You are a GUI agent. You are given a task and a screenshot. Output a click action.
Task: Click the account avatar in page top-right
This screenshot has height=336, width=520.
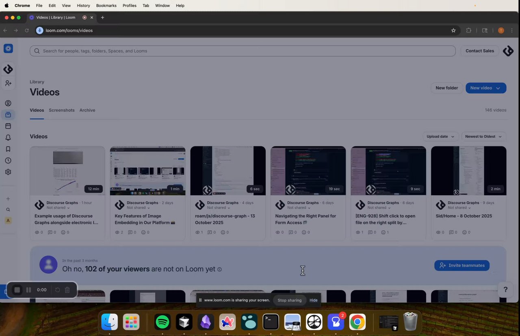tap(508, 51)
